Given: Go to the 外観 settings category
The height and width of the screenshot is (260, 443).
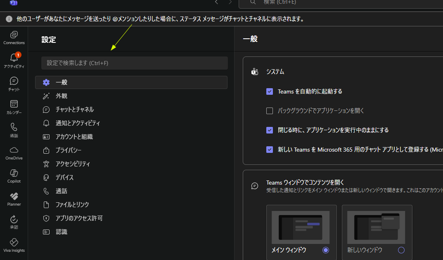Looking at the screenshot, I should [x=62, y=96].
